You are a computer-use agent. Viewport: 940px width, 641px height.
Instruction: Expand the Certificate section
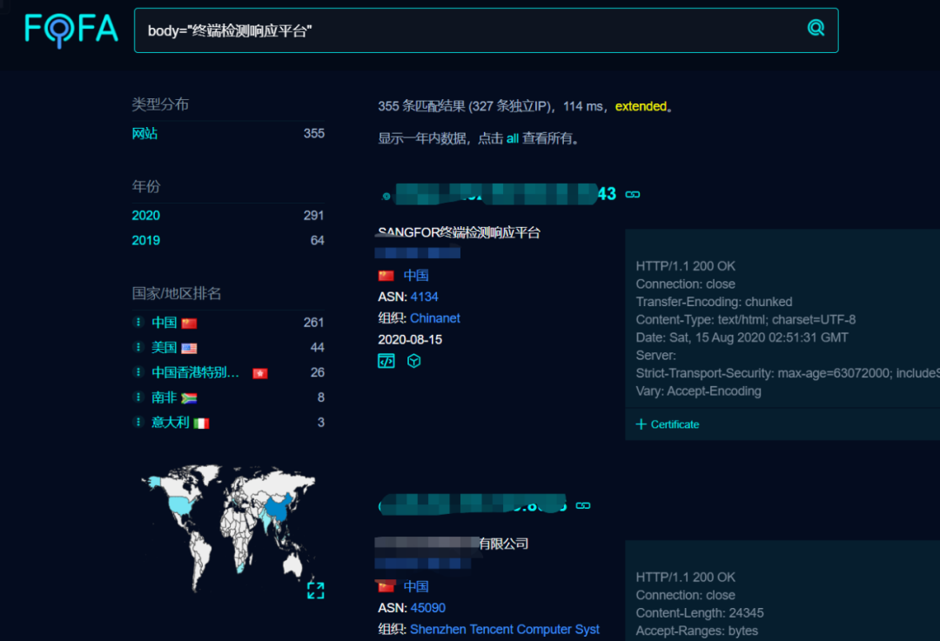(668, 424)
